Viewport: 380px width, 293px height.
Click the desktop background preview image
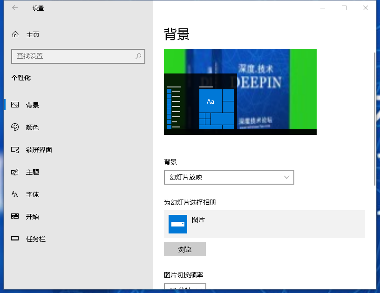[240, 92]
